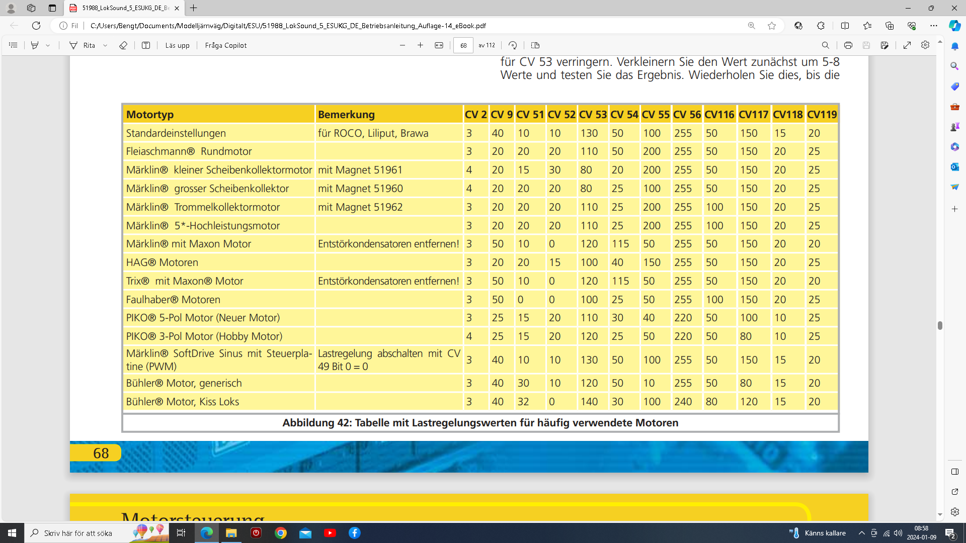Open workspaces icon in title bar

click(31, 8)
